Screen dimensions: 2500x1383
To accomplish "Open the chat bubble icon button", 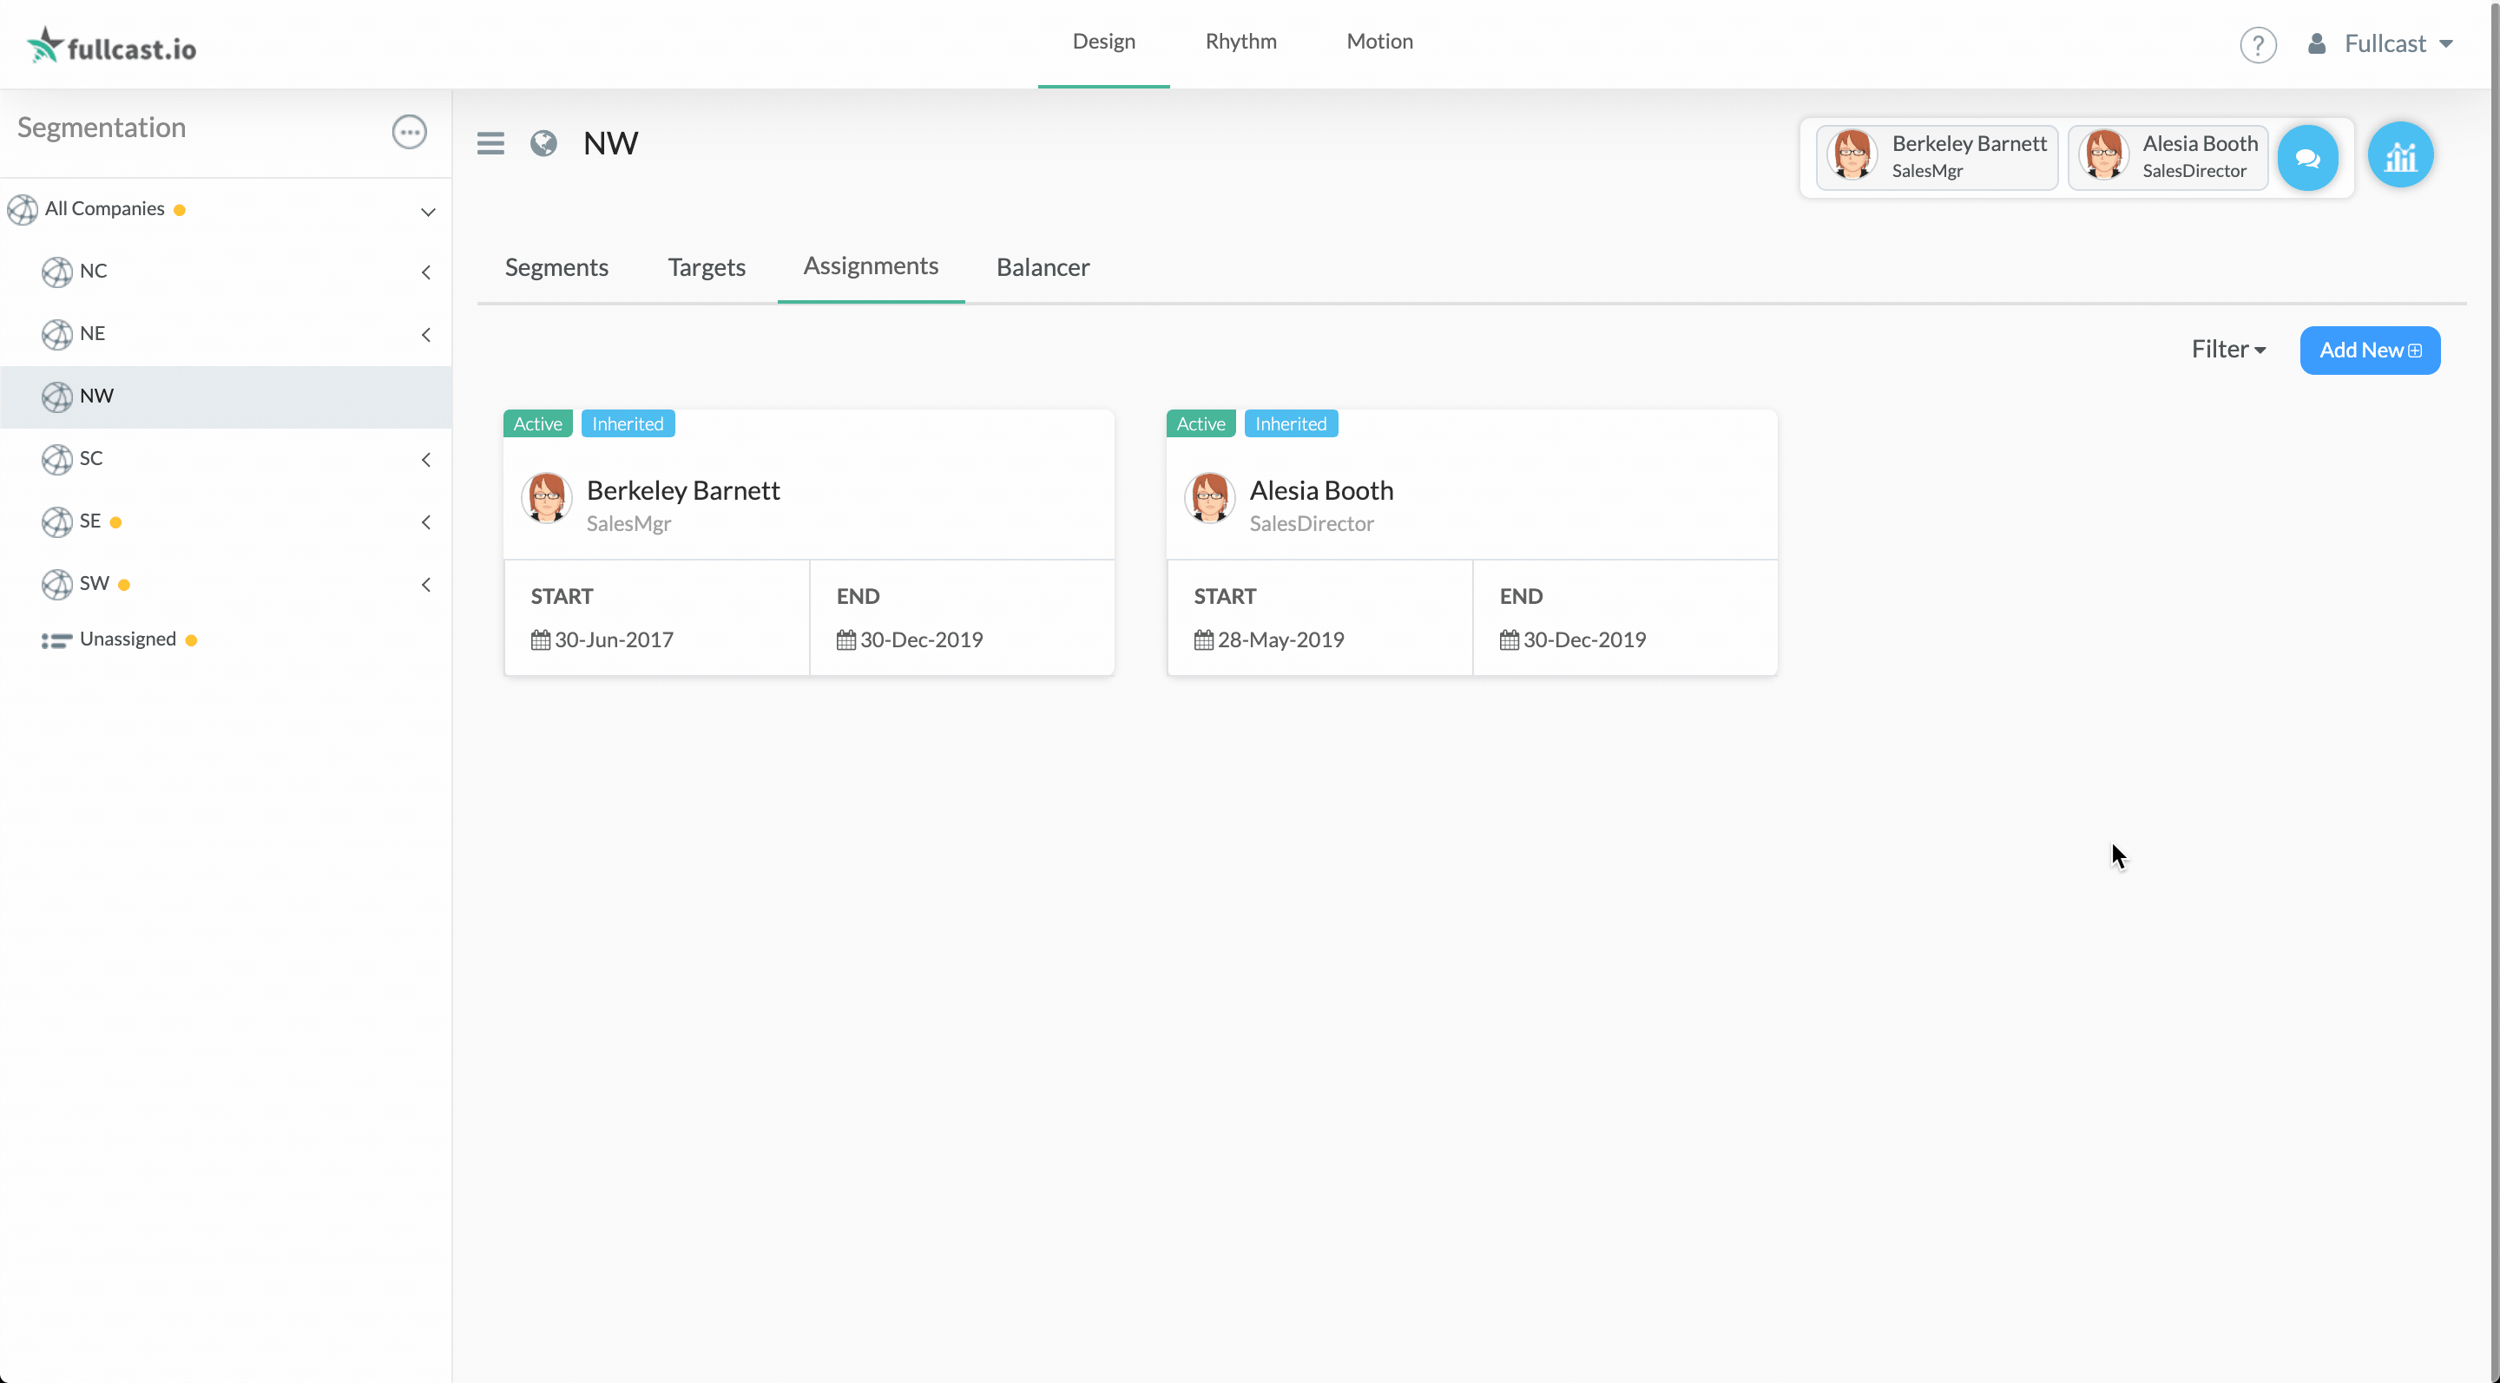I will click(2308, 157).
